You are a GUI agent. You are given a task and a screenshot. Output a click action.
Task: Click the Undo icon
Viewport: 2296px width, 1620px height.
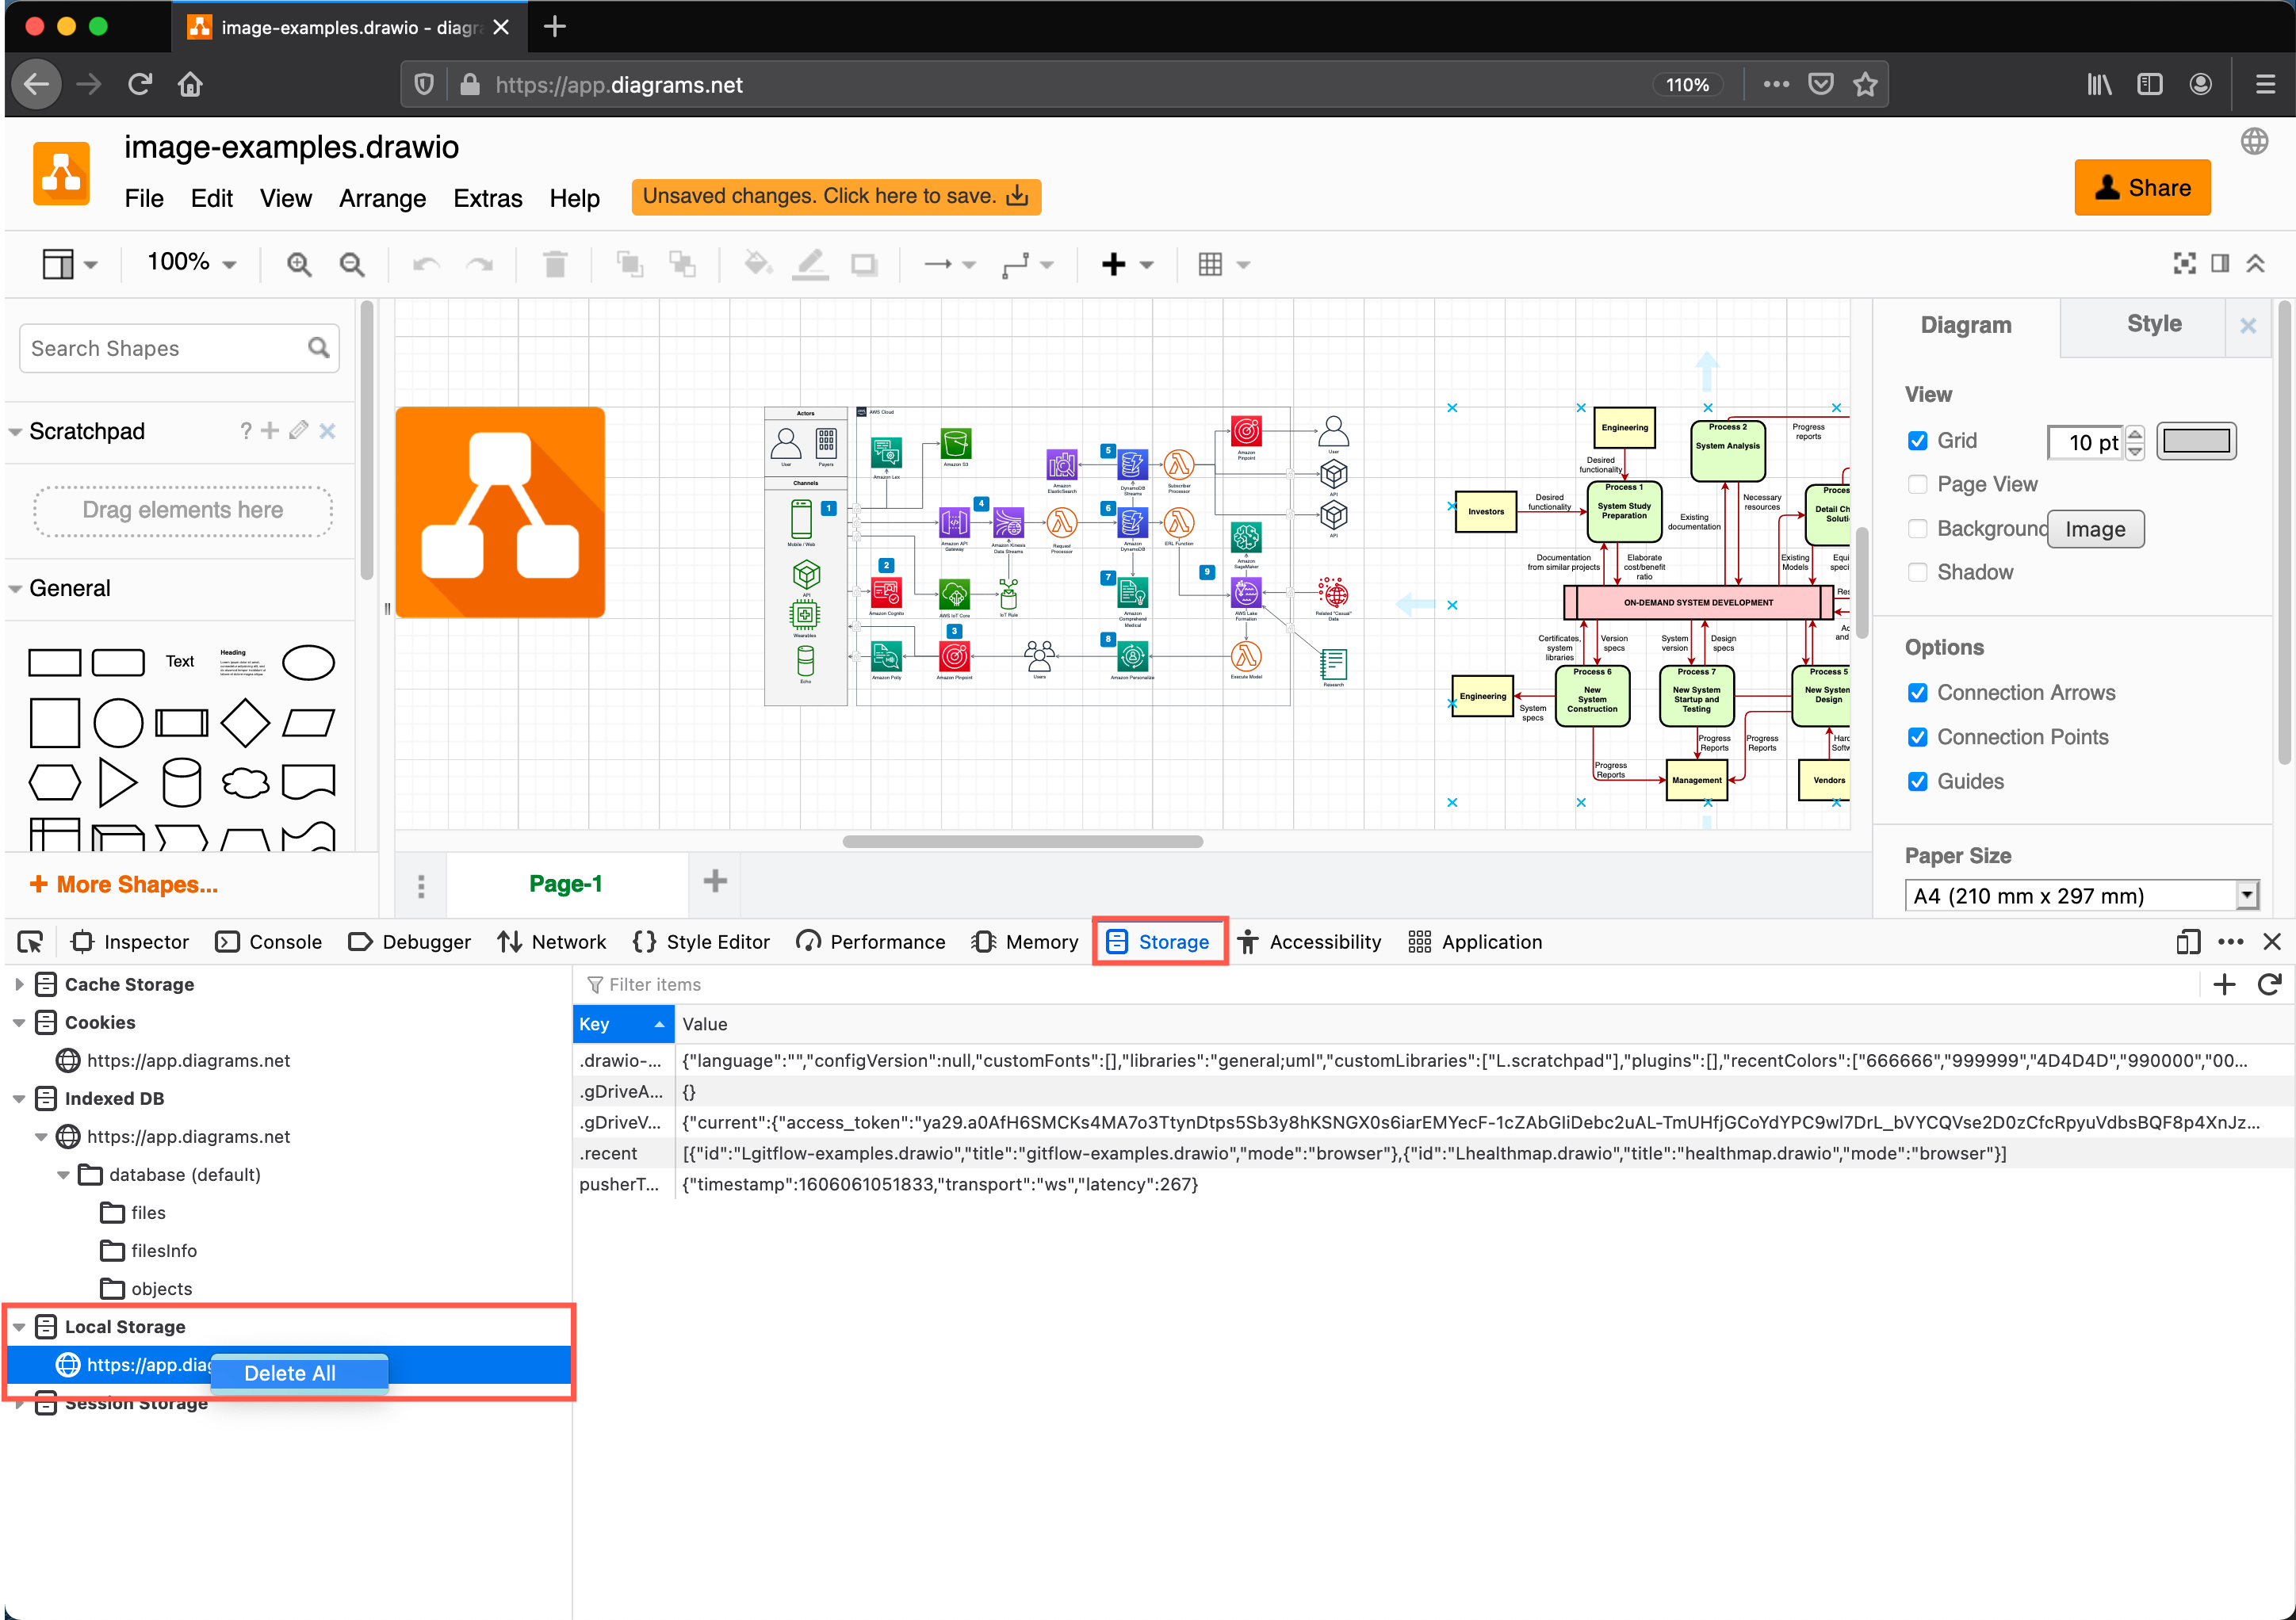pos(424,264)
